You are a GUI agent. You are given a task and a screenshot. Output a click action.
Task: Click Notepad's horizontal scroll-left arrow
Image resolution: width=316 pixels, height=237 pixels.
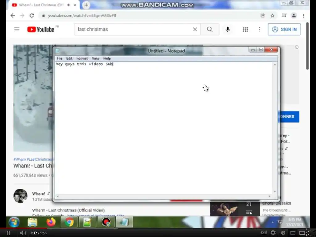tap(58, 196)
